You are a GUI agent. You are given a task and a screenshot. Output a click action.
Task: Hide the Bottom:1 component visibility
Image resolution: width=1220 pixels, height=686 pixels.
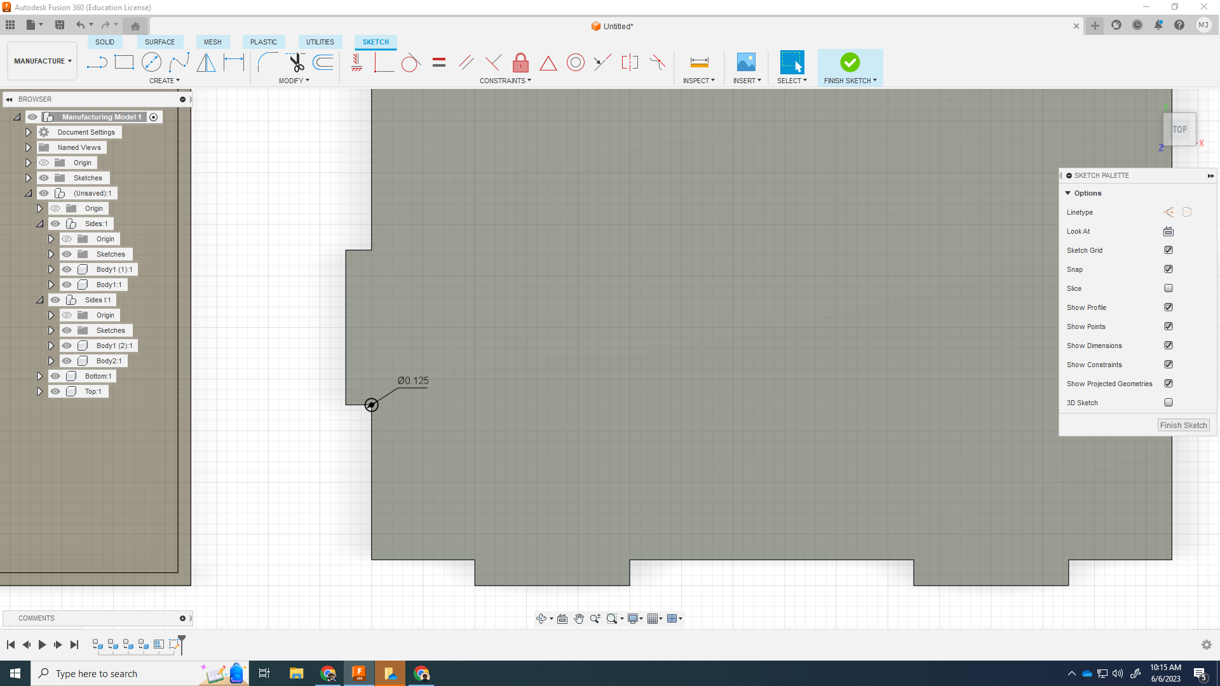[55, 376]
